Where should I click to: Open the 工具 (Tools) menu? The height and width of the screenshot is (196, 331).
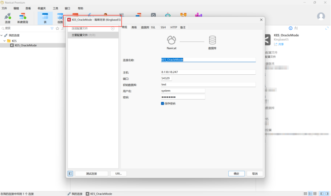(55, 8)
